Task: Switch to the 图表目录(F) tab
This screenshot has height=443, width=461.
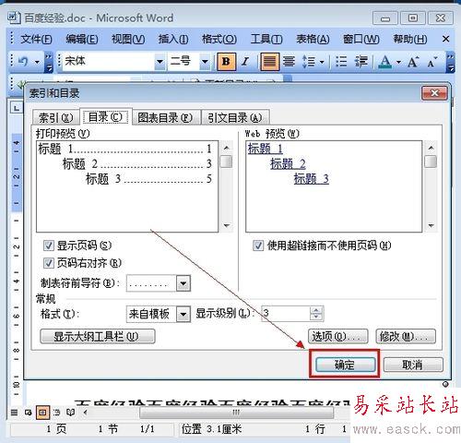Action: click(x=166, y=117)
